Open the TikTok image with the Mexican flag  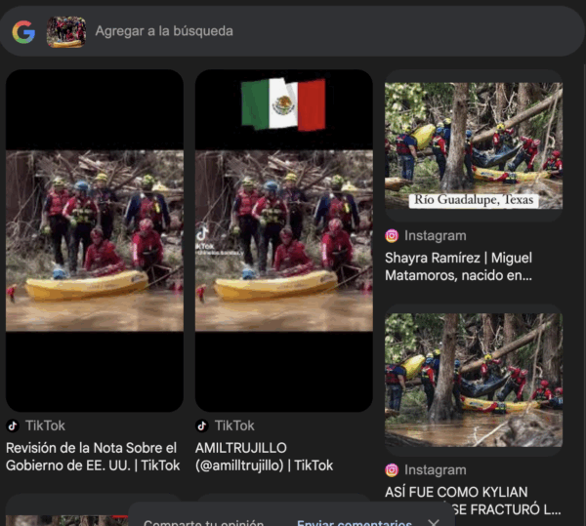tap(284, 241)
